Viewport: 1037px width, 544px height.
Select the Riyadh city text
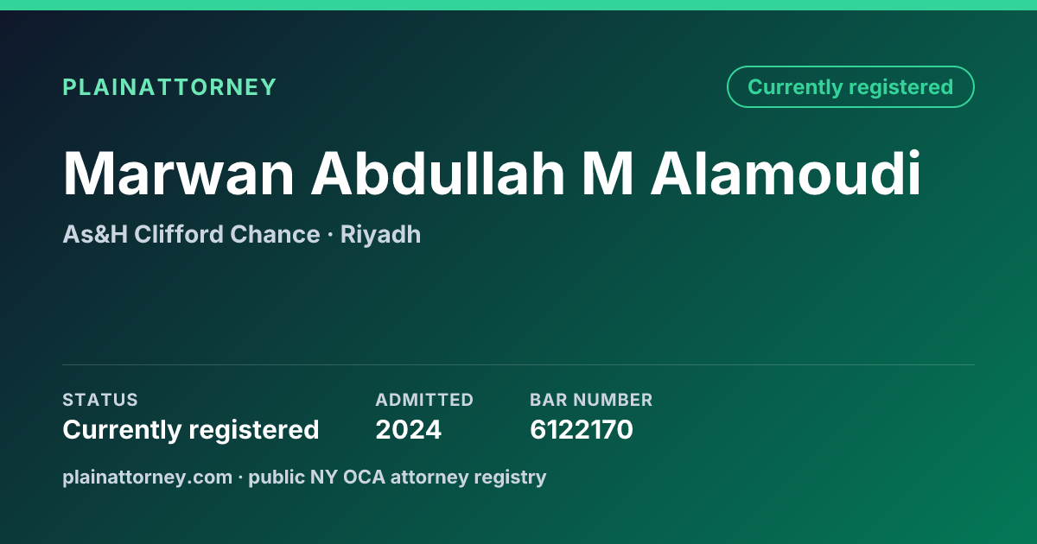(380, 235)
